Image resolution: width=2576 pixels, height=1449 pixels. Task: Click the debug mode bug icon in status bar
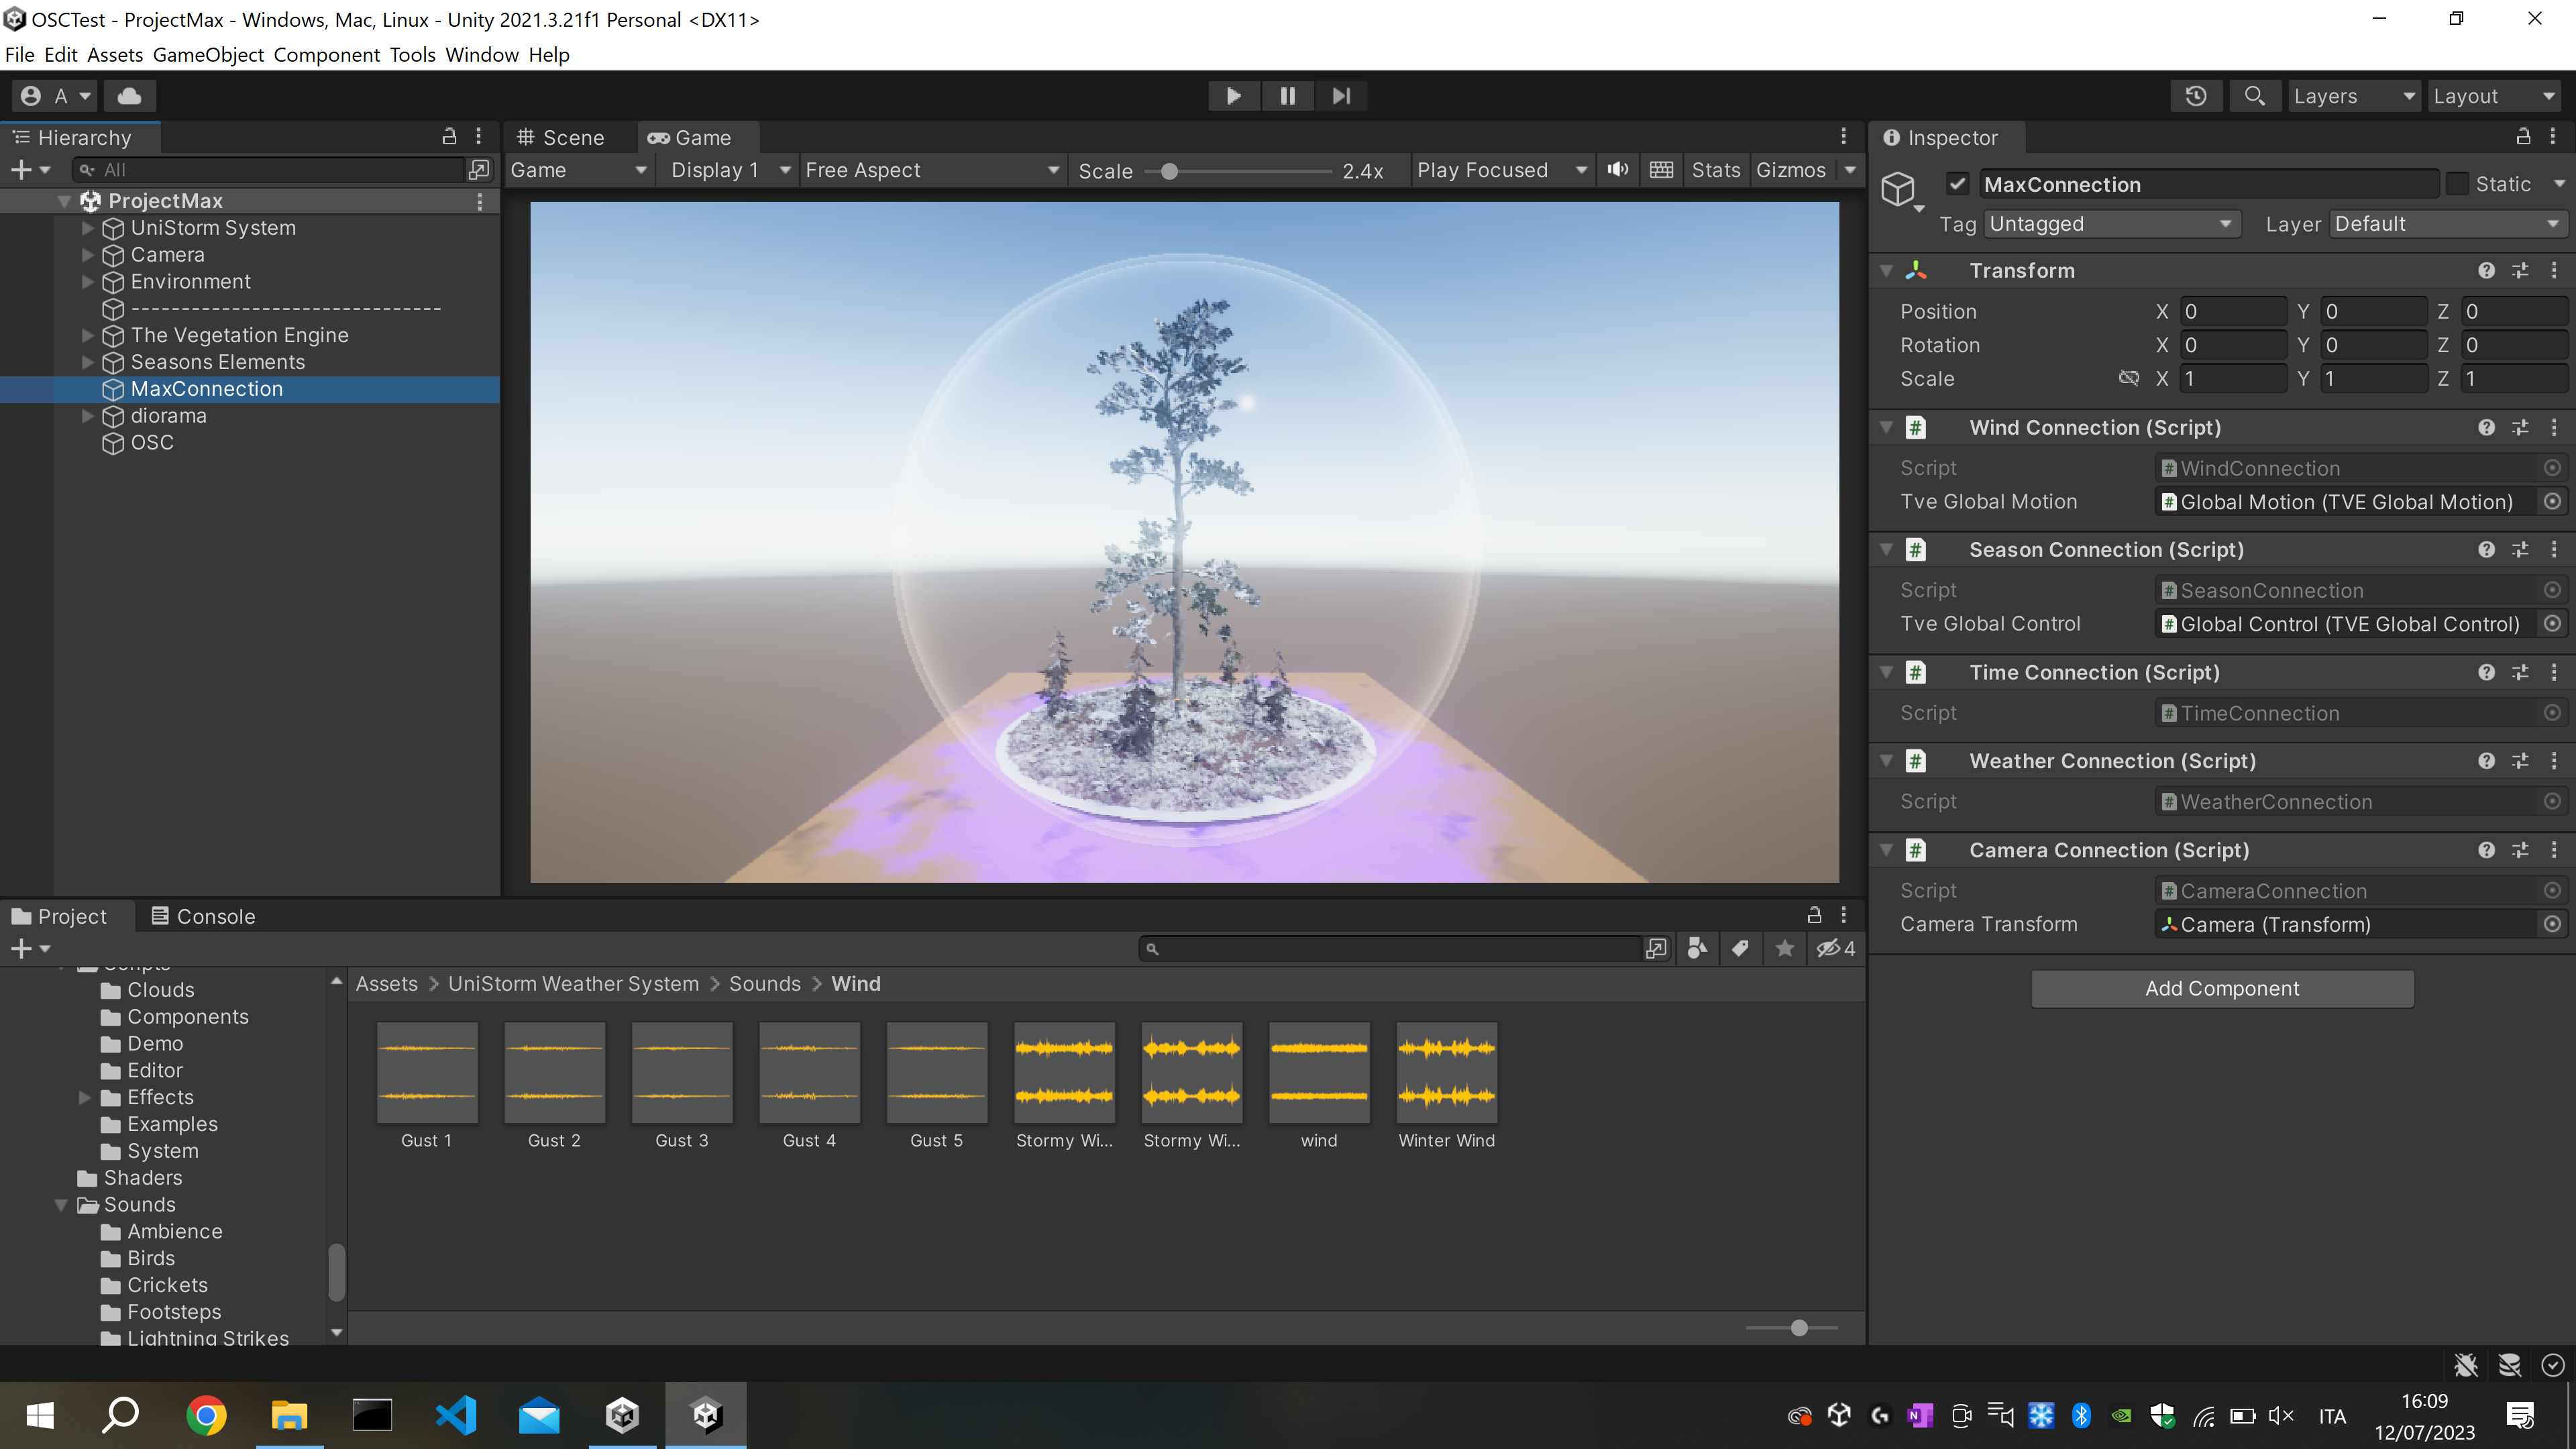click(2466, 1365)
